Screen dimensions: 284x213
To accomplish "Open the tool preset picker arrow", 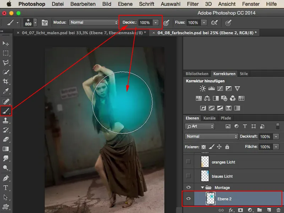I will pyautogui.click(x=17, y=23).
